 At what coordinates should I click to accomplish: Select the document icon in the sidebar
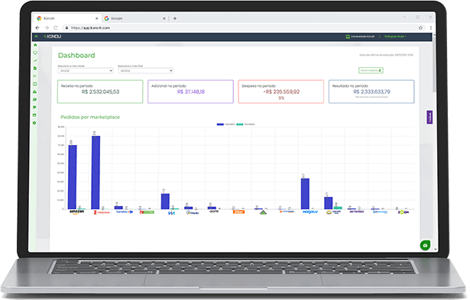pos(35,68)
